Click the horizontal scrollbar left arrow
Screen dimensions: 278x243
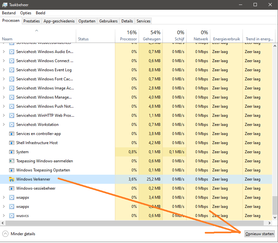tap(3, 223)
